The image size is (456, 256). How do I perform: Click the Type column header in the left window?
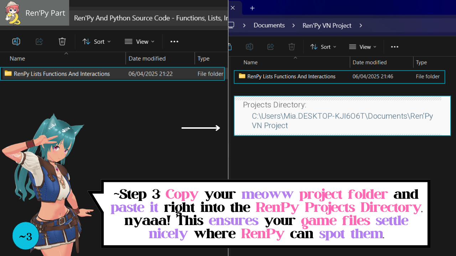click(x=203, y=59)
